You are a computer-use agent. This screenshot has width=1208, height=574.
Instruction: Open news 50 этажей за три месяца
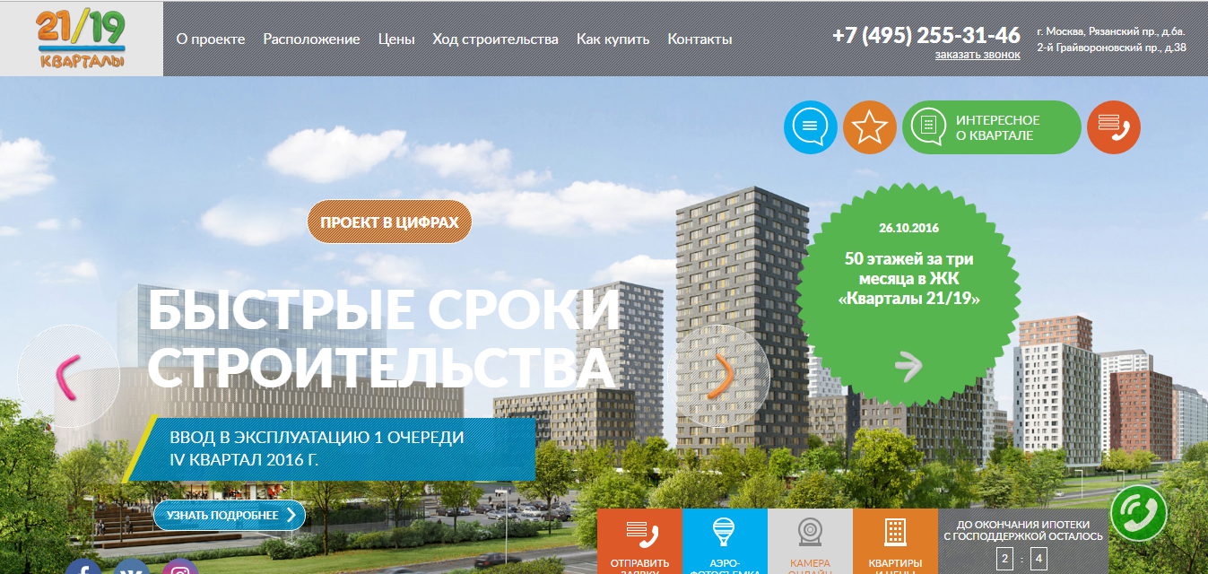click(908, 278)
